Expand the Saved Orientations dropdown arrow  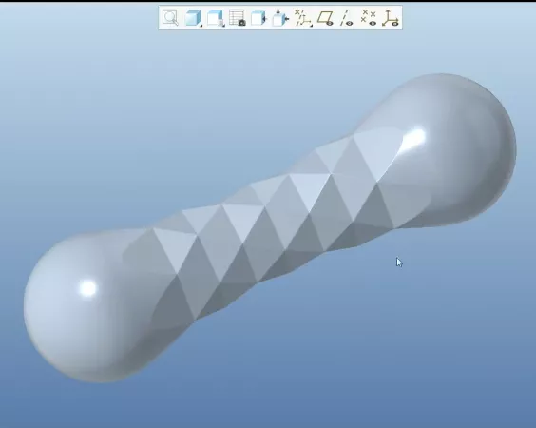(x=223, y=25)
